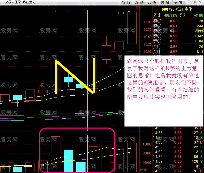Minimize the stock software window
The height and width of the screenshot is (173, 204).
click(189, 2)
